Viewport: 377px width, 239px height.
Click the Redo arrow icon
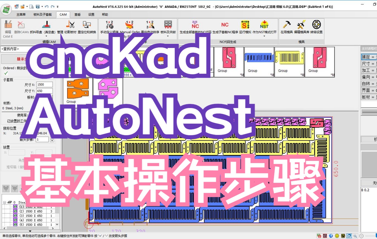point(52,6)
